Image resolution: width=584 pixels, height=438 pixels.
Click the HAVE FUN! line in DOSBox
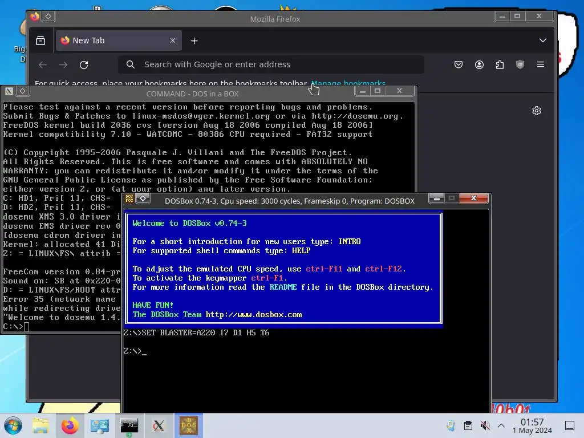point(153,306)
